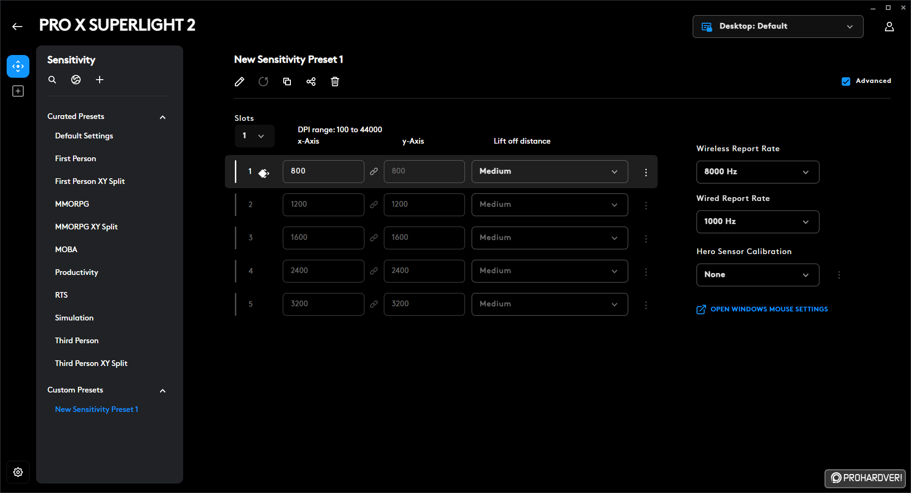Duplicate the current preset
Screen dimensions: 911x493
[x=287, y=82]
